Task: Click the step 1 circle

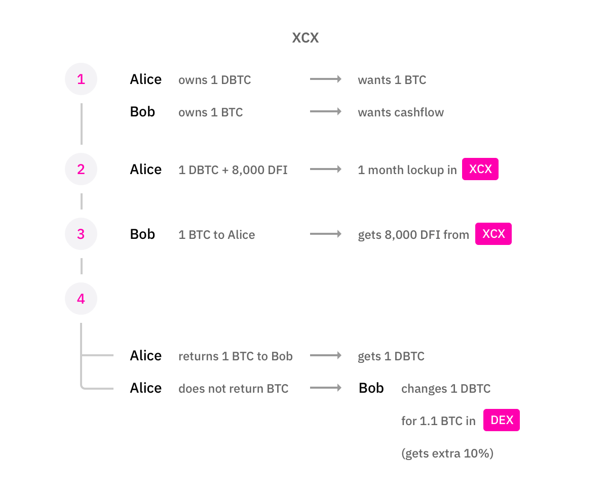Action: coord(81,79)
